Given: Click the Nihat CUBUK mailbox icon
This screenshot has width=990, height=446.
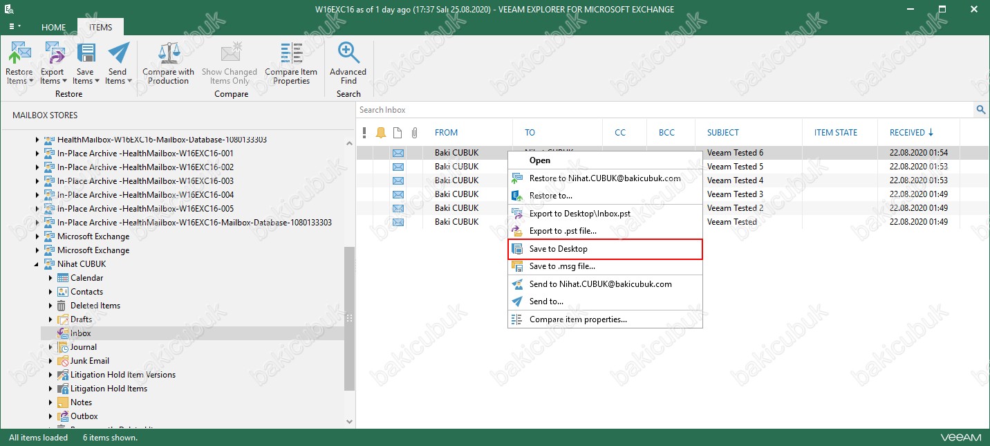Looking at the screenshot, I should [49, 264].
